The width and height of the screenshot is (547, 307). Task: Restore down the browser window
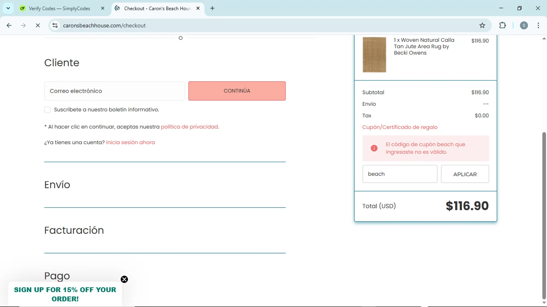520,8
